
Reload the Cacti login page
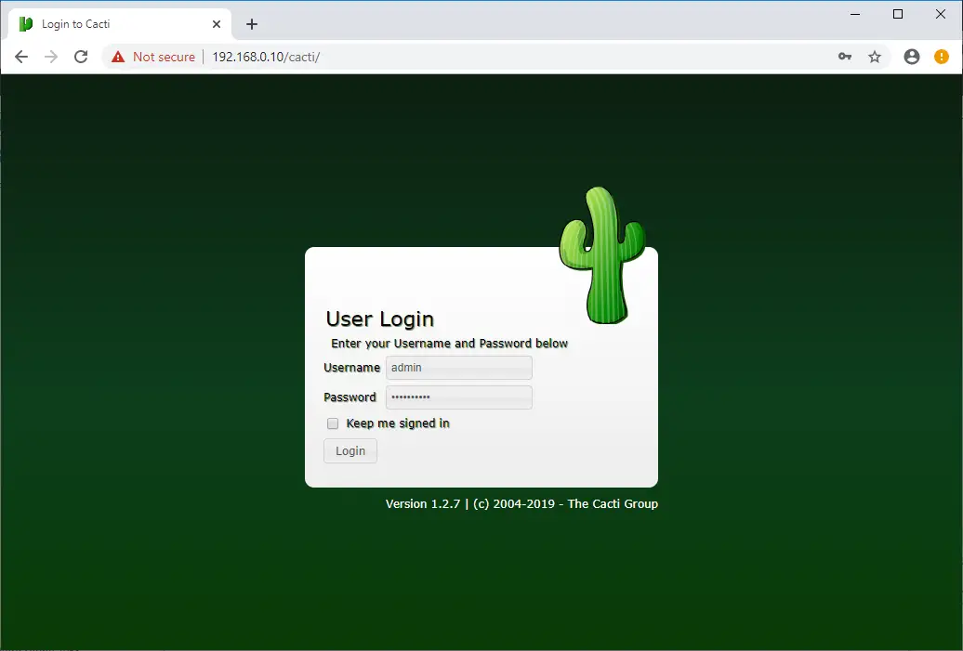point(81,57)
